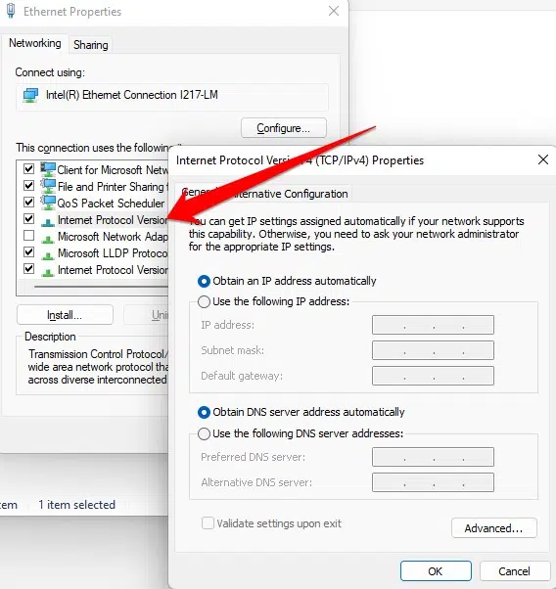Screen dimensions: 556x589
Task: Tick Validate settings upon exit
Action: click(x=208, y=522)
